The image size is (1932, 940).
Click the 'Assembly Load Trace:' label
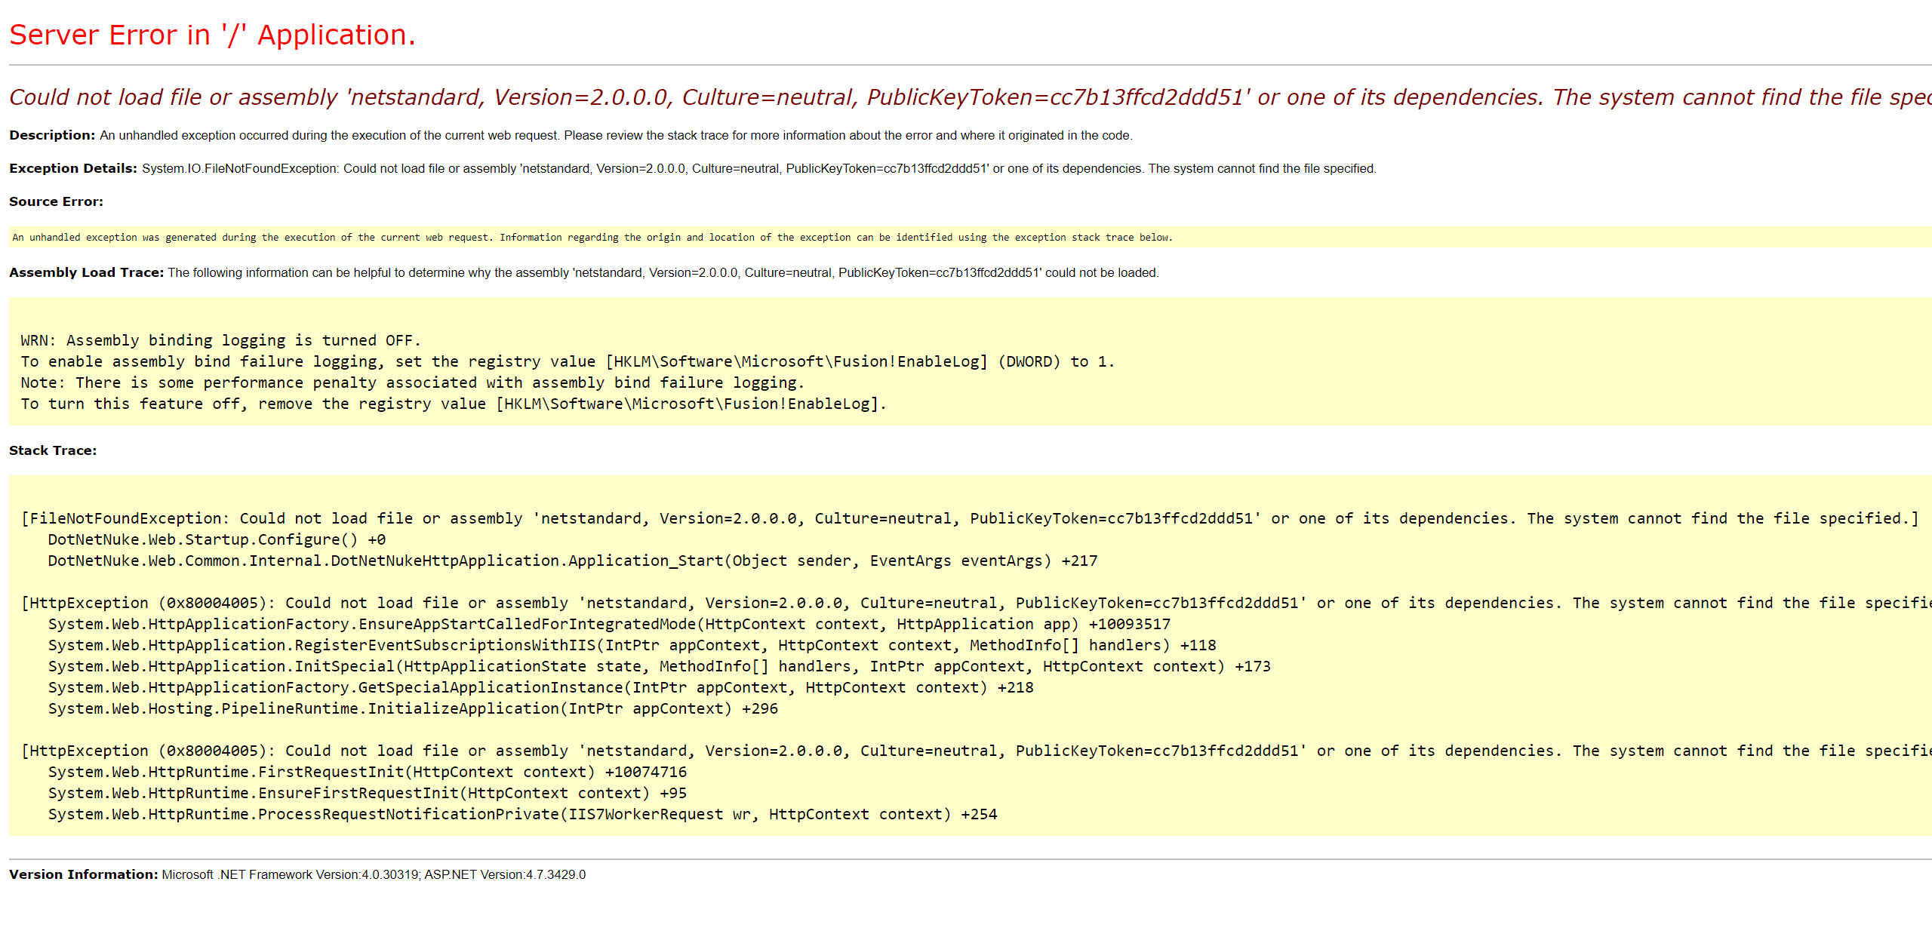pos(86,272)
